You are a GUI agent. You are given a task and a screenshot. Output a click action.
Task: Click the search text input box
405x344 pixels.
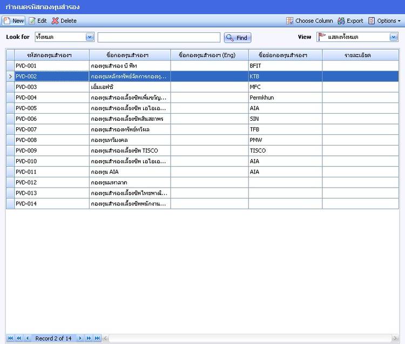(159, 37)
